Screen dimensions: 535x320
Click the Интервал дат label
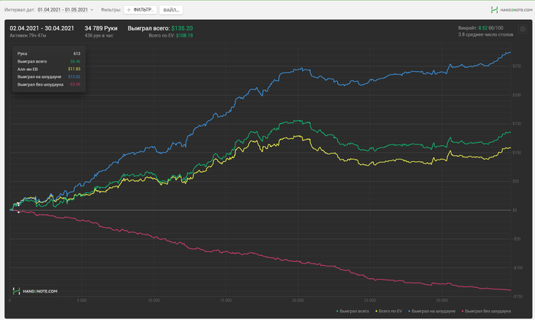coord(19,10)
